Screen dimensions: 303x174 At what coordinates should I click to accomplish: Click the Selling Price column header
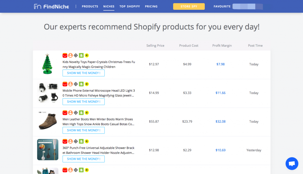155,46
